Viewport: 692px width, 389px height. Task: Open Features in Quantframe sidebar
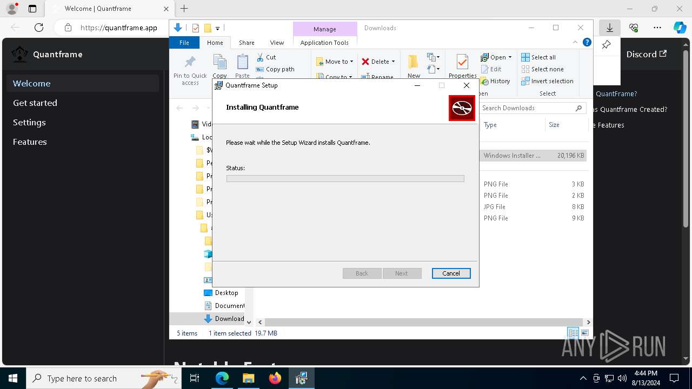pos(30,142)
